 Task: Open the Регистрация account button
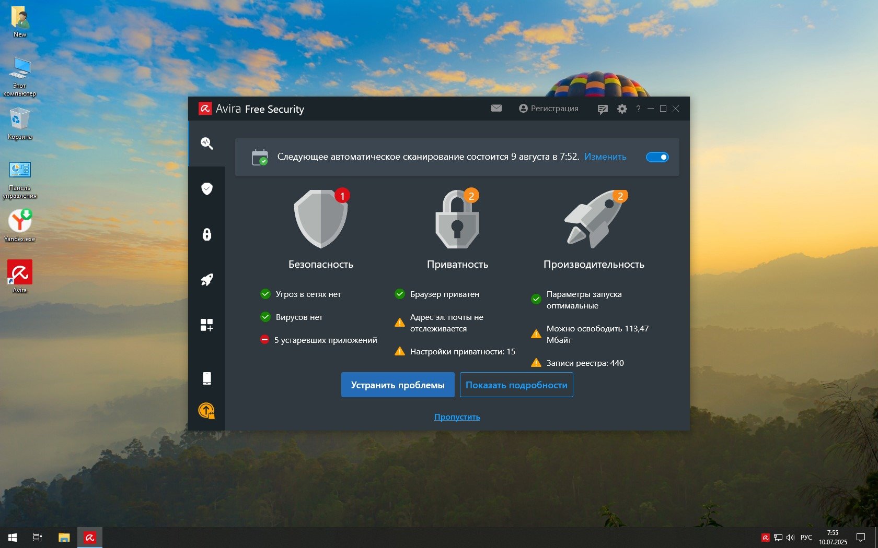coord(549,109)
